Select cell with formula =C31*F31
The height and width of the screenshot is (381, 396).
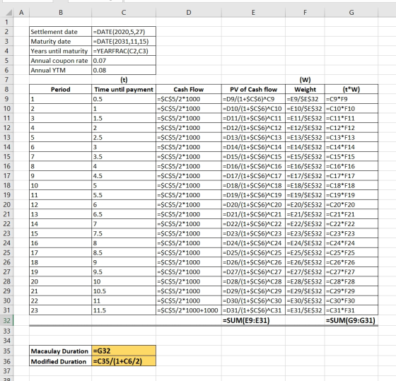[x=351, y=310]
